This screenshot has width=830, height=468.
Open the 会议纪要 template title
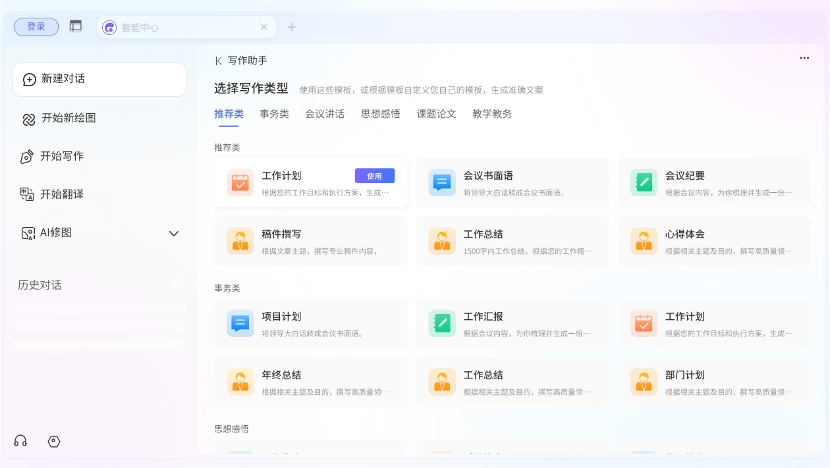click(685, 176)
